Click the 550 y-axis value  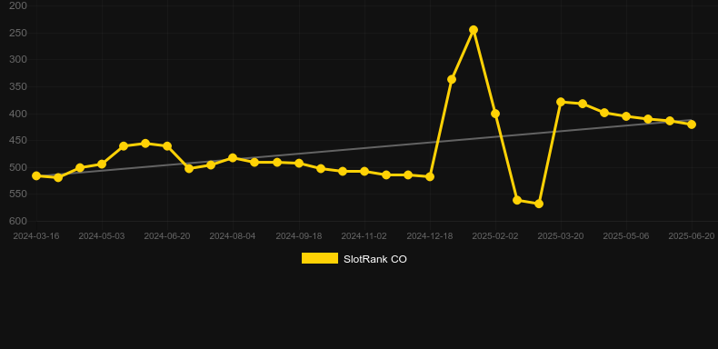pyautogui.click(x=18, y=194)
